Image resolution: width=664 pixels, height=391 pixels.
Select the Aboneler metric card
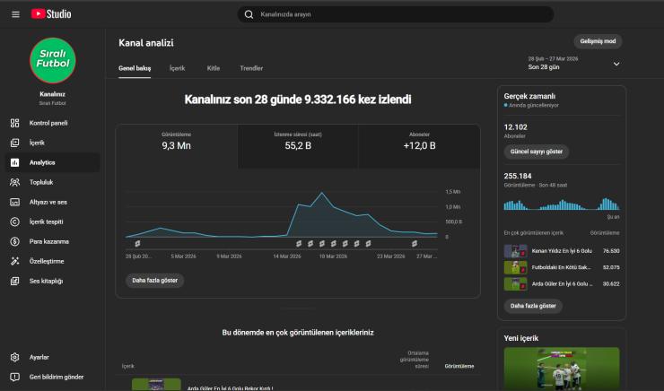coord(419,140)
